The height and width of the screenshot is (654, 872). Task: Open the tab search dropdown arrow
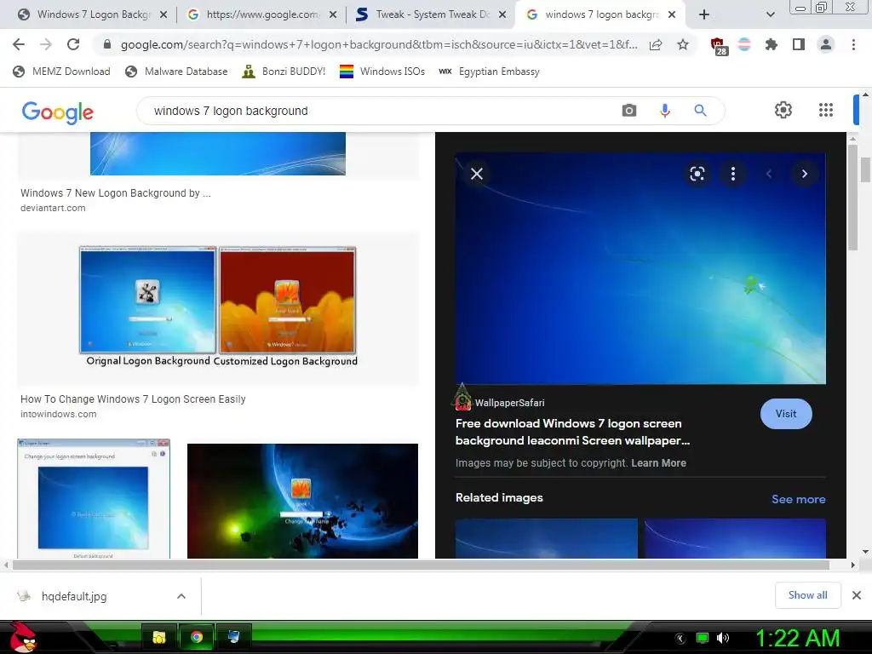click(770, 14)
